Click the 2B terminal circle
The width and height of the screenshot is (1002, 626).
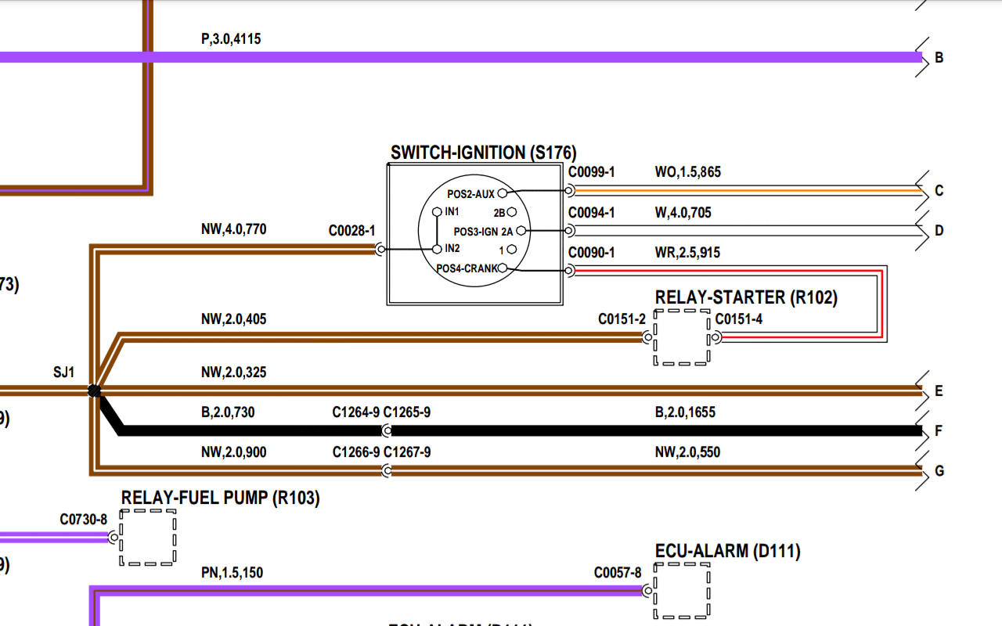tap(512, 212)
